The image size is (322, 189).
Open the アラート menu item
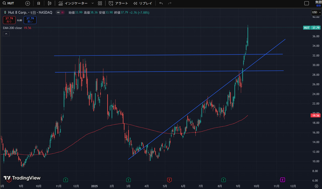[x=118, y=3]
